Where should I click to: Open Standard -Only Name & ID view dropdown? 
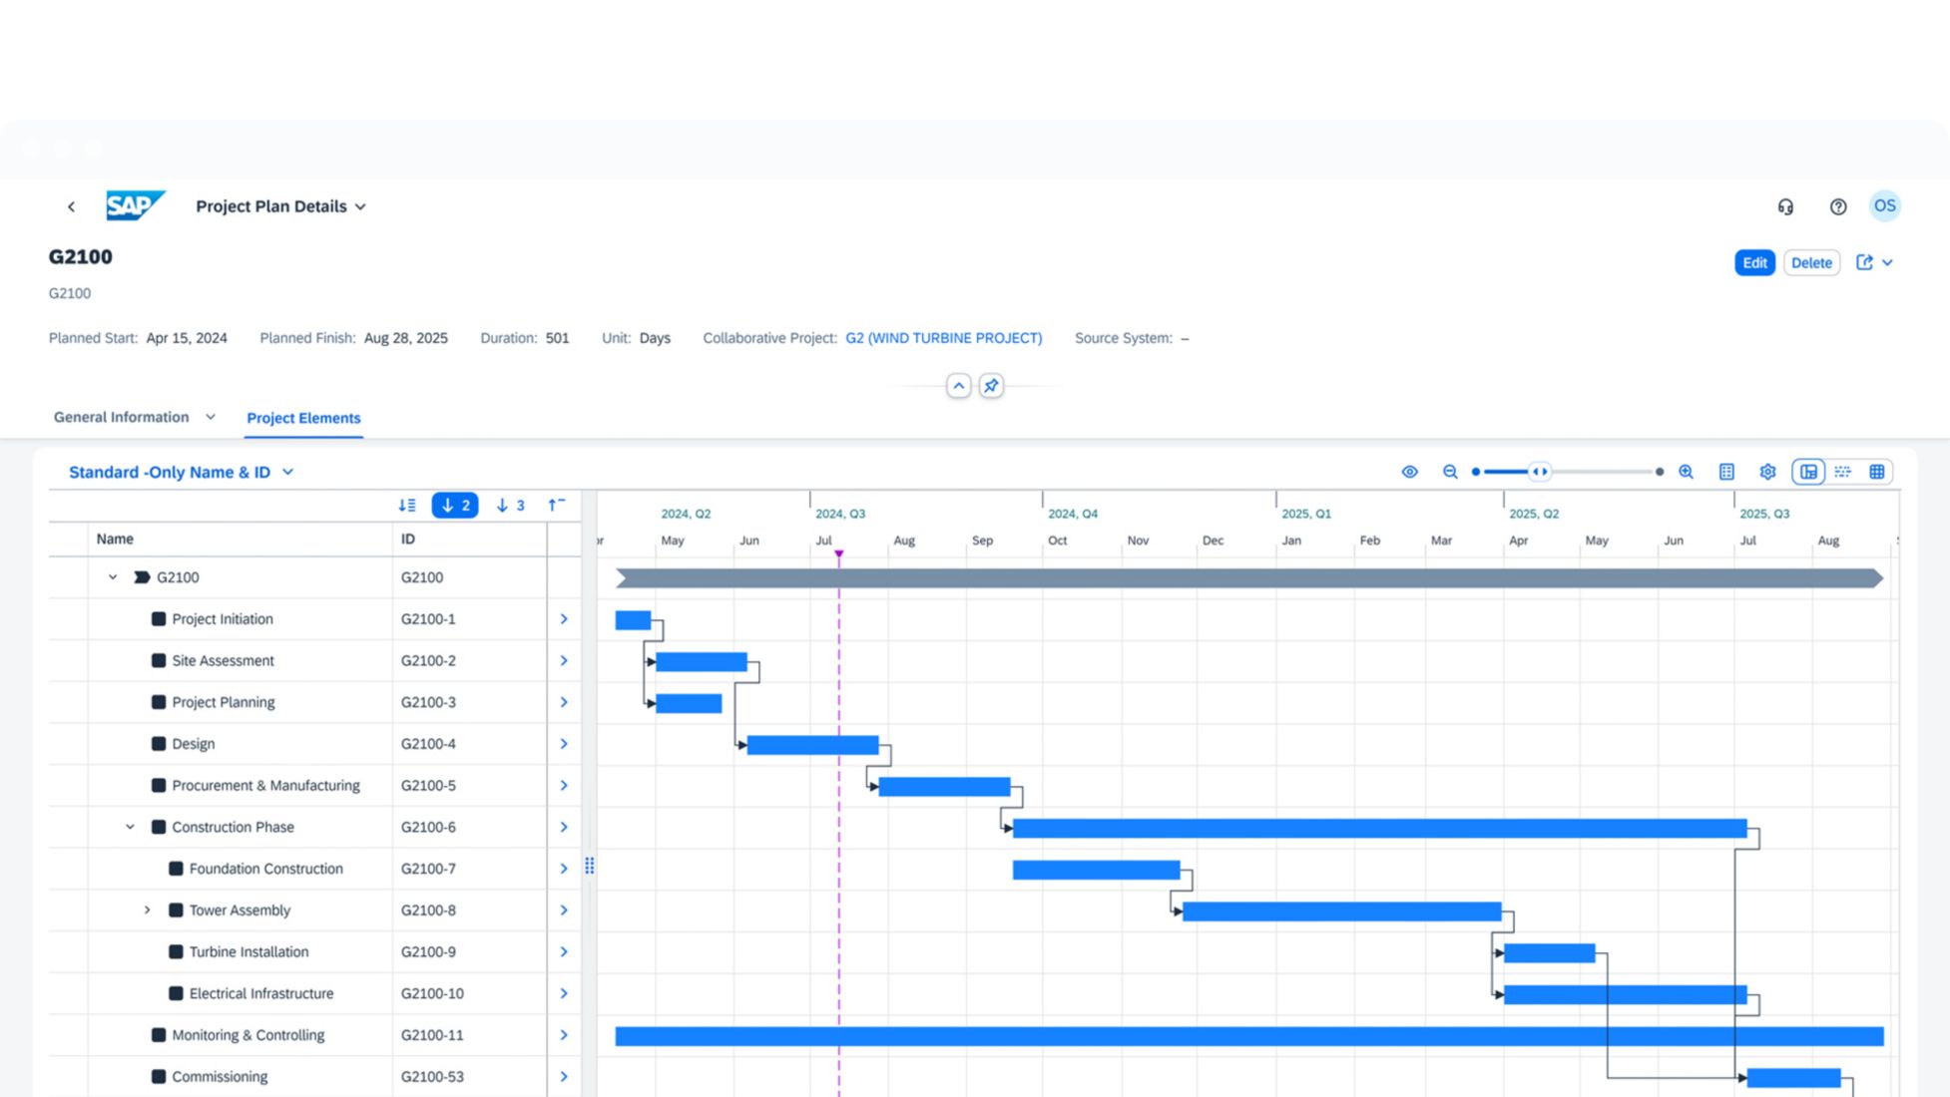click(x=181, y=472)
